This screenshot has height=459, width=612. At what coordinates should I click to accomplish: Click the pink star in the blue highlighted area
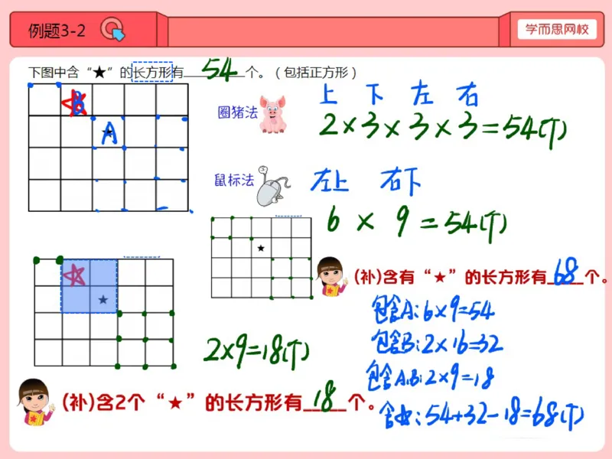(74, 275)
